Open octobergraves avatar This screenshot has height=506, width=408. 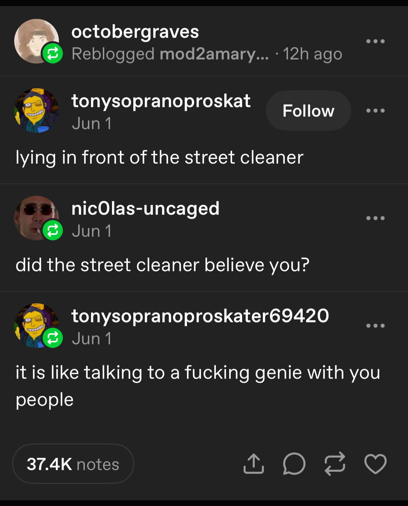click(36, 41)
